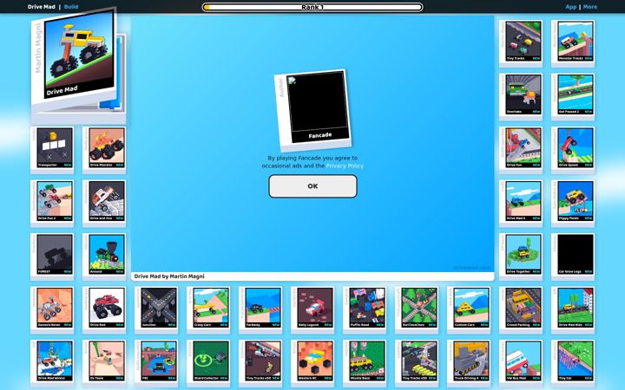
Task: Open the Overtake game
Action: pos(521,96)
